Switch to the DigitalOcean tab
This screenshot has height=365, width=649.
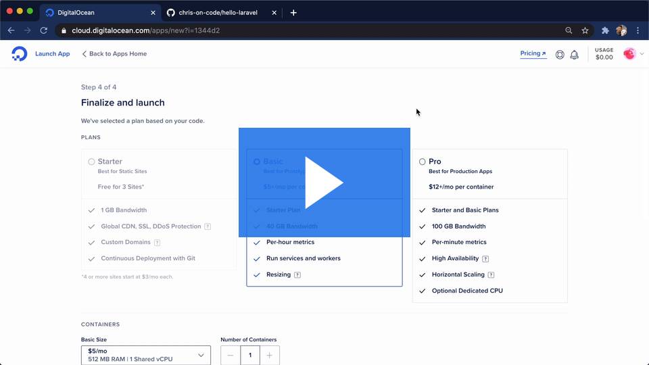click(x=99, y=13)
